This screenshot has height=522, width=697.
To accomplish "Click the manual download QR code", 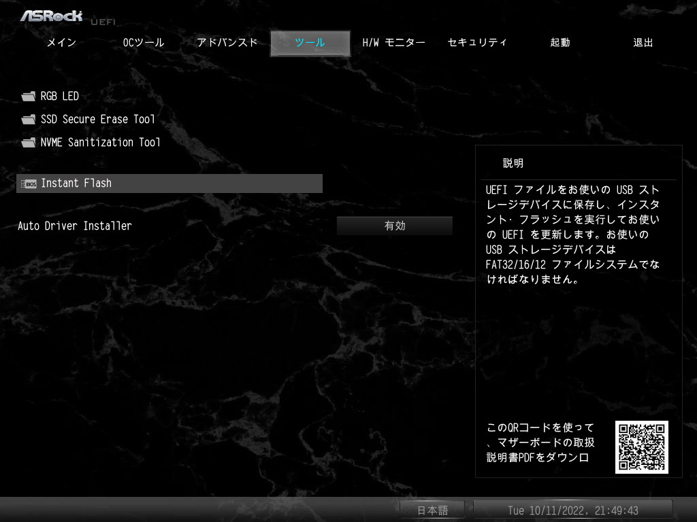I will [x=641, y=447].
